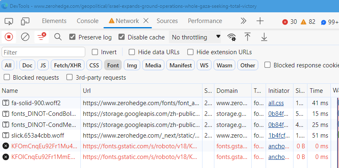This screenshot has height=168, width=339.
Task: Clear the network log
Action: click(x=25, y=37)
